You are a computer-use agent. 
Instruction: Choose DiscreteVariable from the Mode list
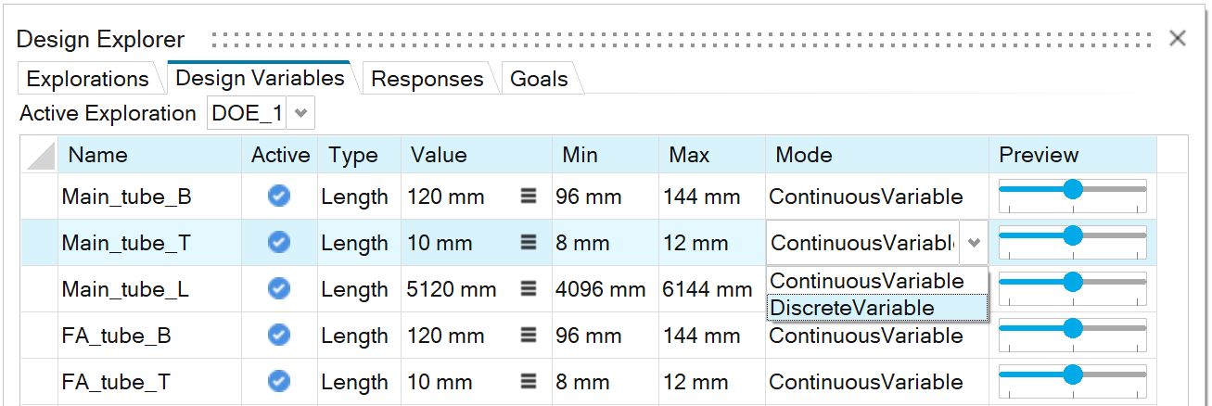click(x=852, y=308)
